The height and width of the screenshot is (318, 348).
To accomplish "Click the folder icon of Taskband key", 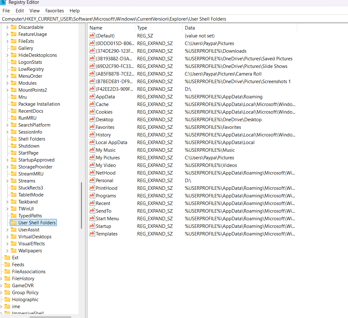I will [x=14, y=202].
